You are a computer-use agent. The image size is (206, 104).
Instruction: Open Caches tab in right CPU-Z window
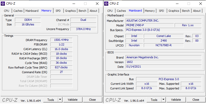point(121,11)
